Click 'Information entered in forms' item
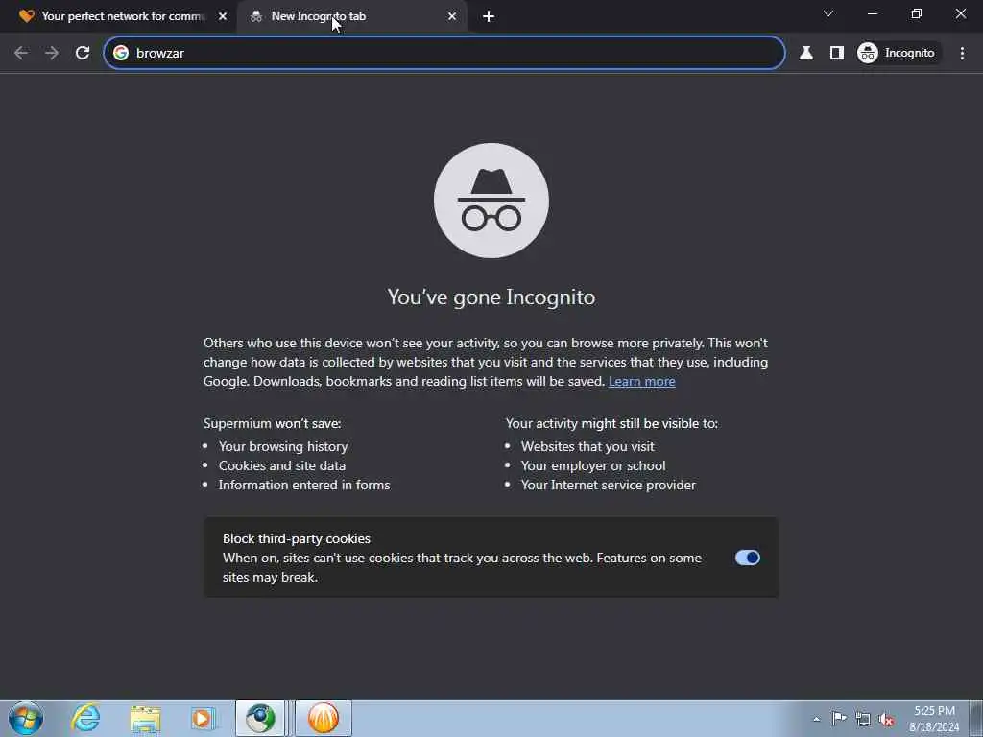 point(304,485)
